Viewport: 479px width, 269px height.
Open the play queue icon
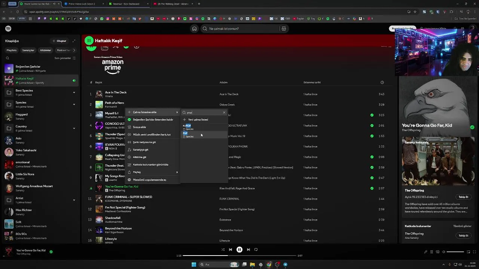431,252
